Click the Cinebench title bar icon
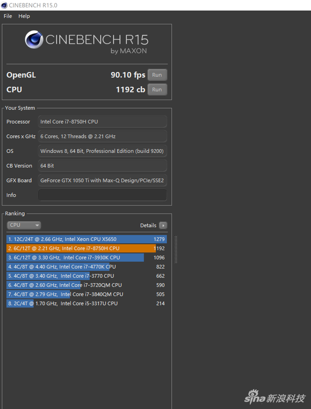 (x=4, y=5)
